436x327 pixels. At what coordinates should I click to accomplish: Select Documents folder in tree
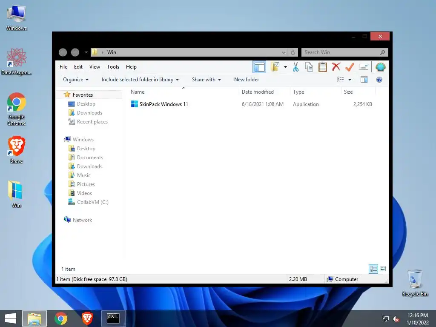90,158
